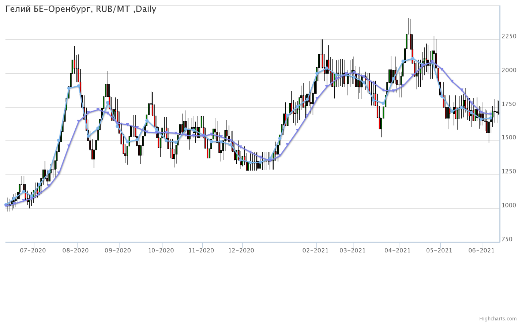Click the 1250 price axis label
This screenshot has height=323, width=522.
coord(509,172)
